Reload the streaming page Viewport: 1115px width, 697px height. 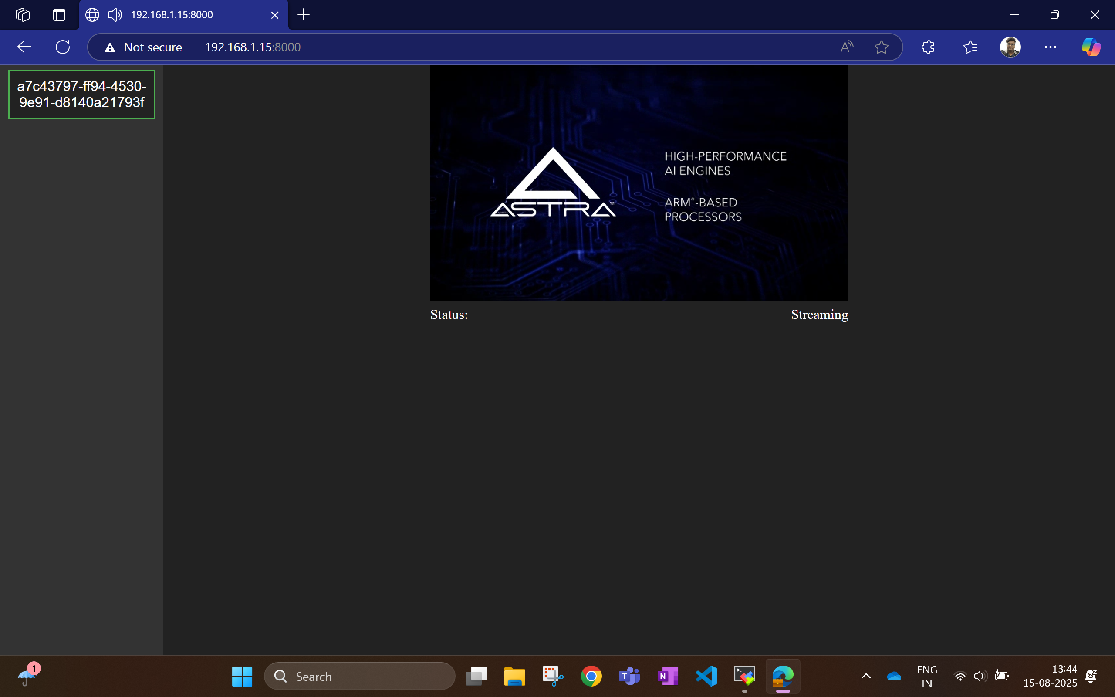coord(63,47)
